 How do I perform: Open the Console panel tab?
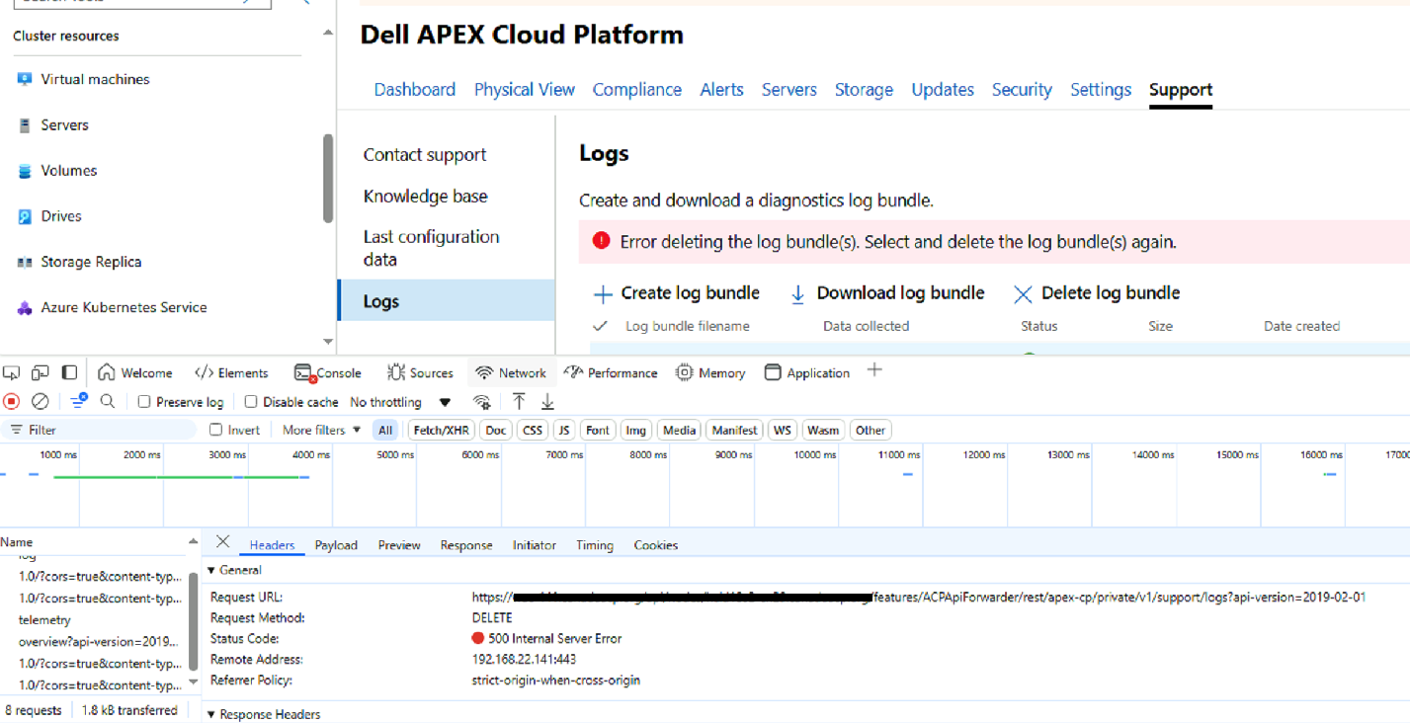(328, 372)
